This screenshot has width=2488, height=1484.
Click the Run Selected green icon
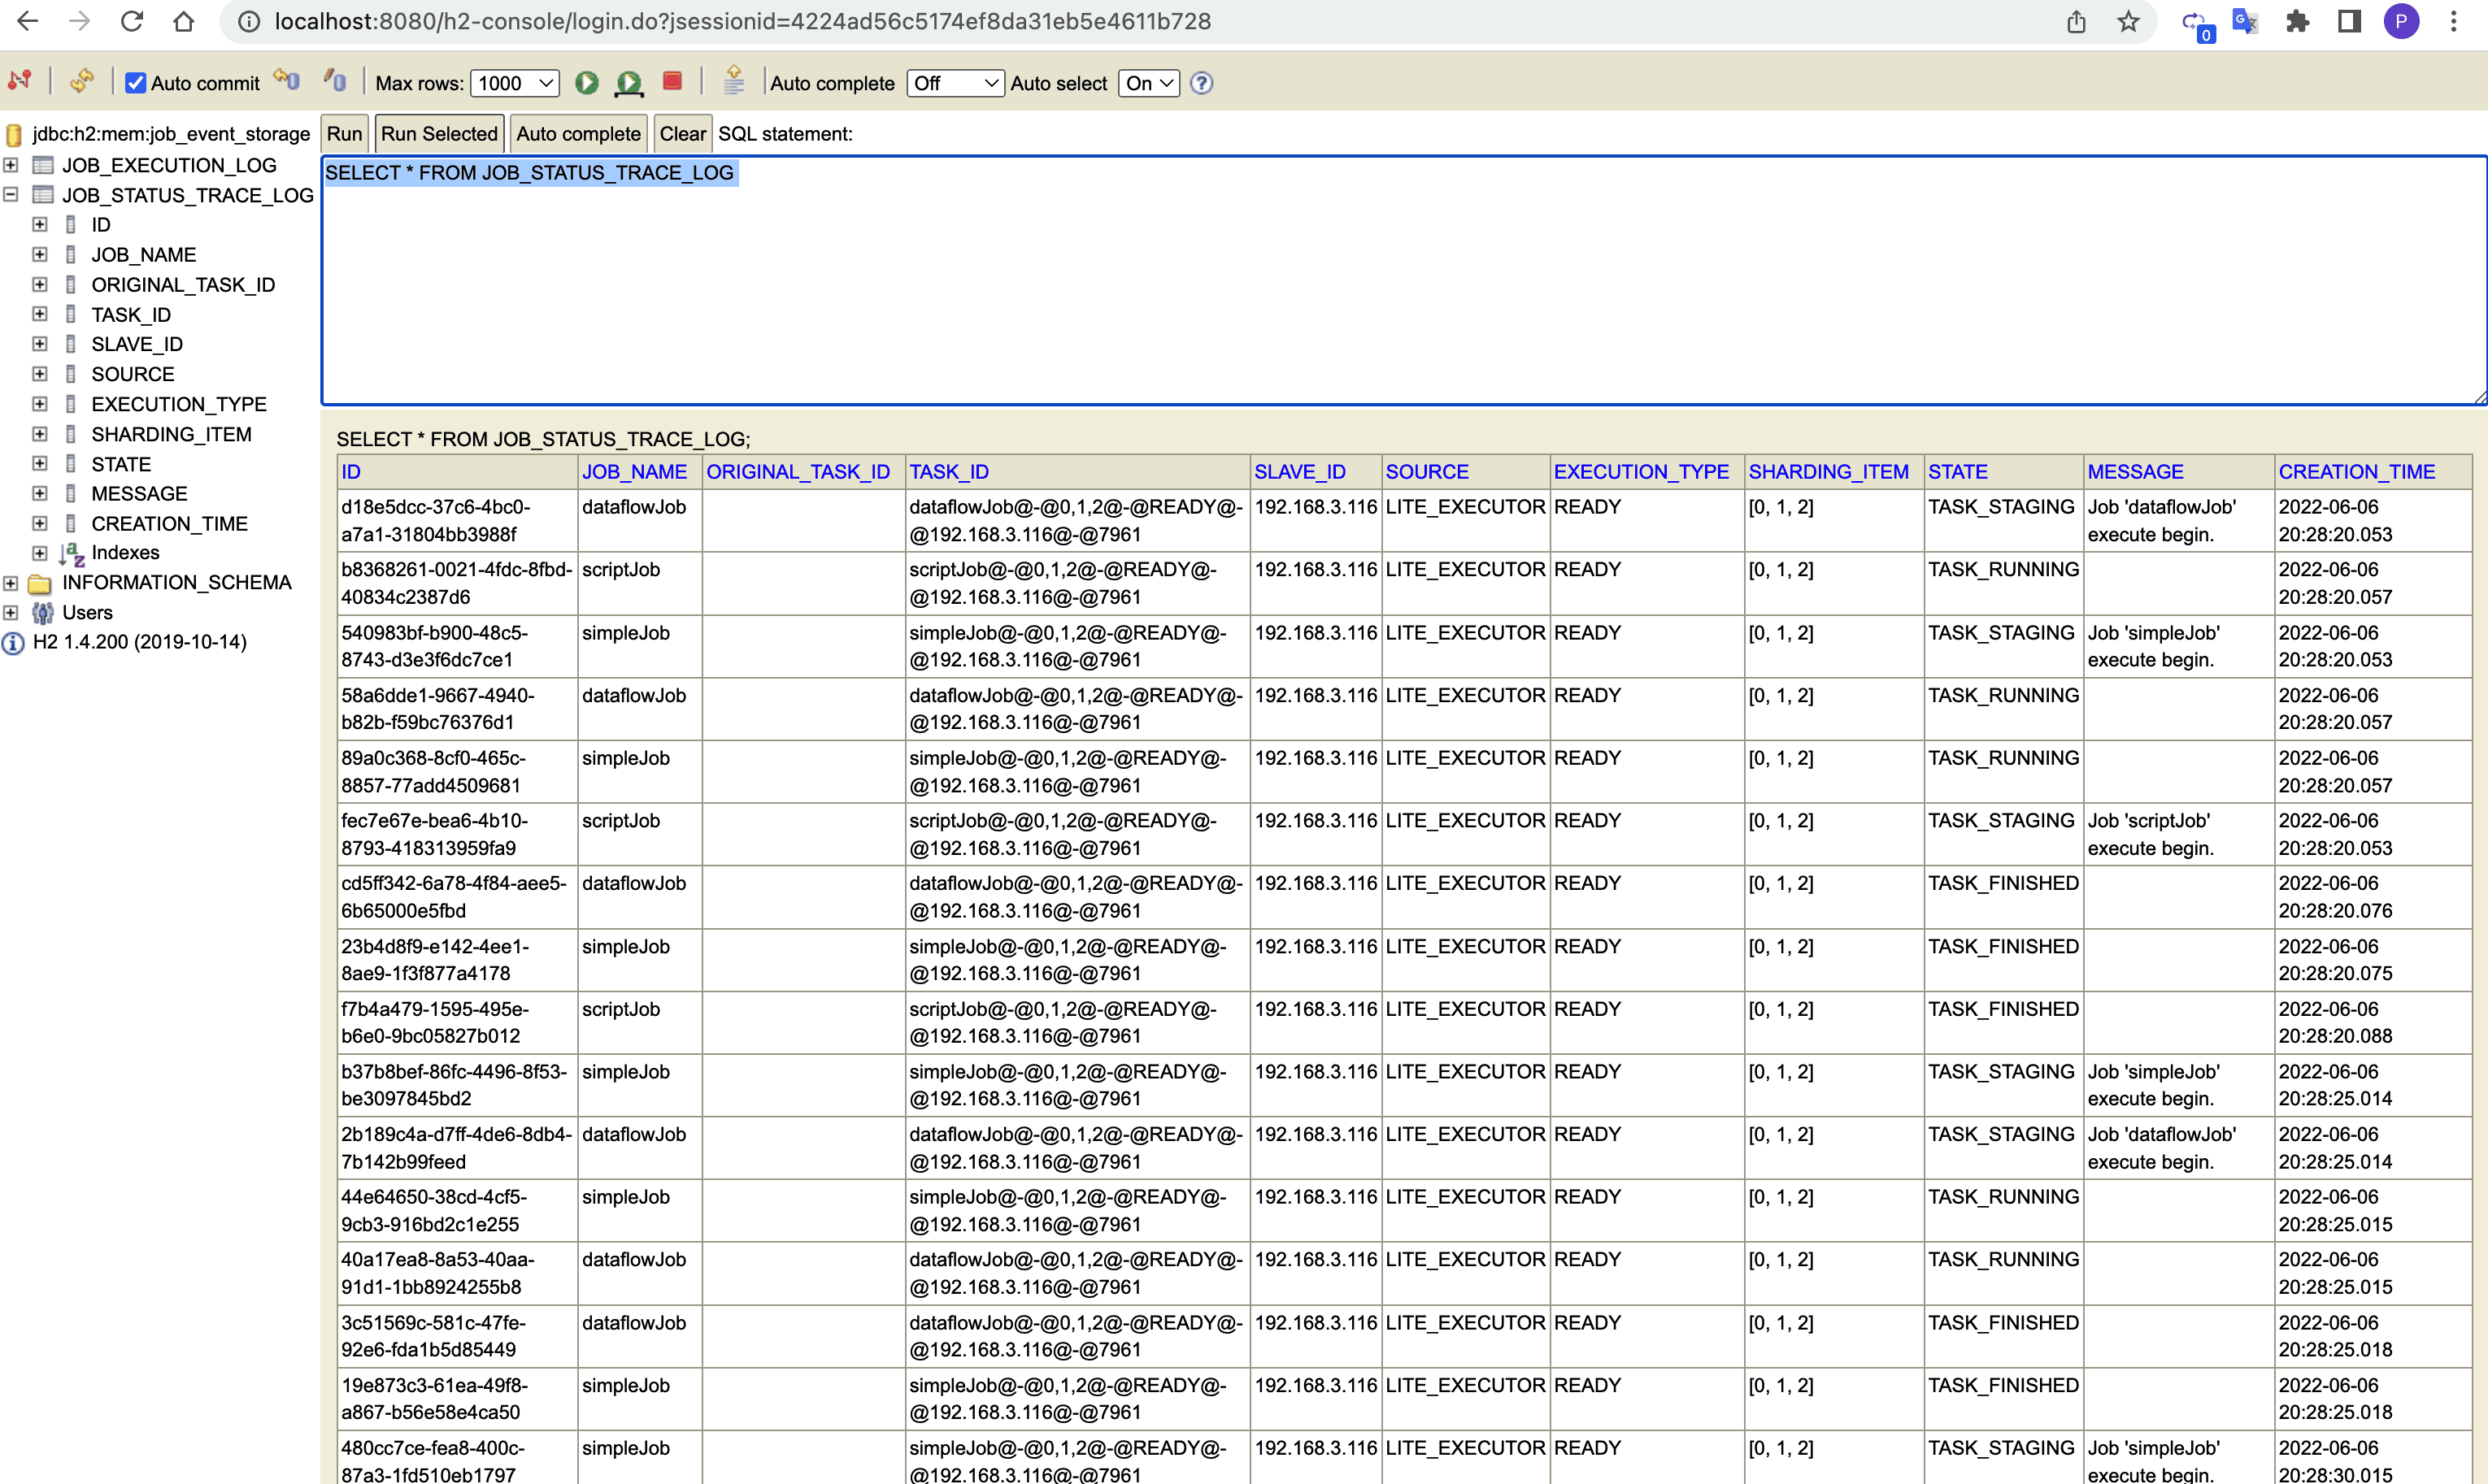coord(629,83)
